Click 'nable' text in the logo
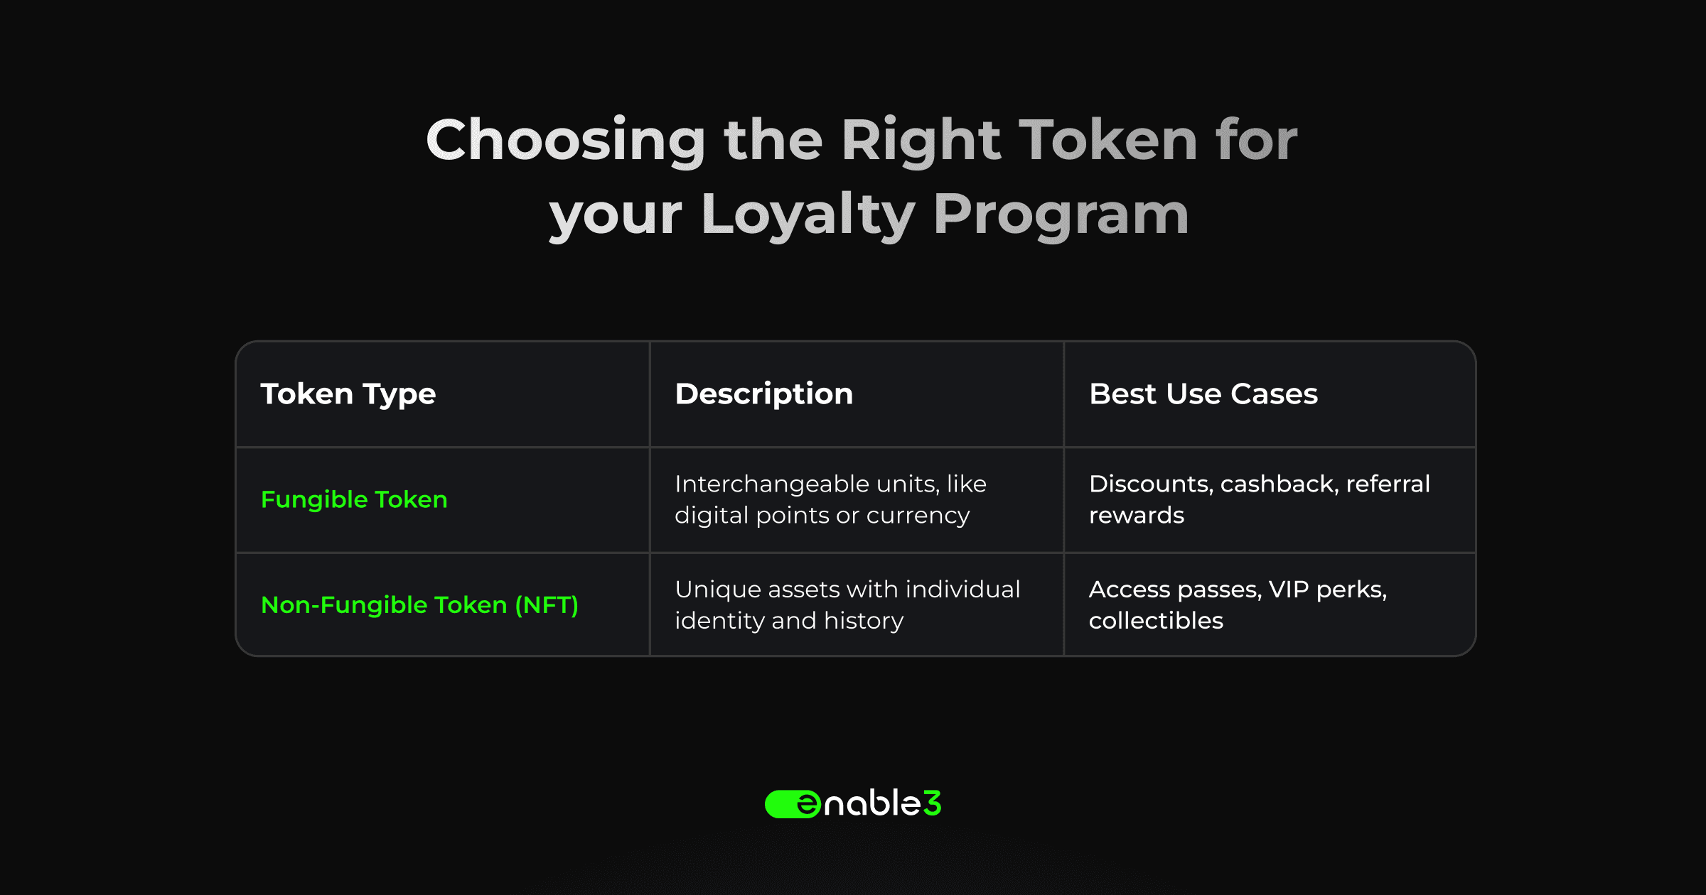Viewport: 1706px width, 895px height. click(x=872, y=803)
